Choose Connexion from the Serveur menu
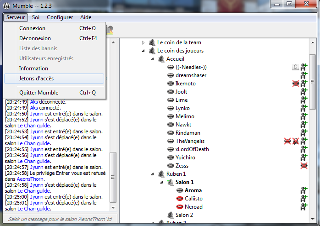320x226 pixels. tap(54, 28)
